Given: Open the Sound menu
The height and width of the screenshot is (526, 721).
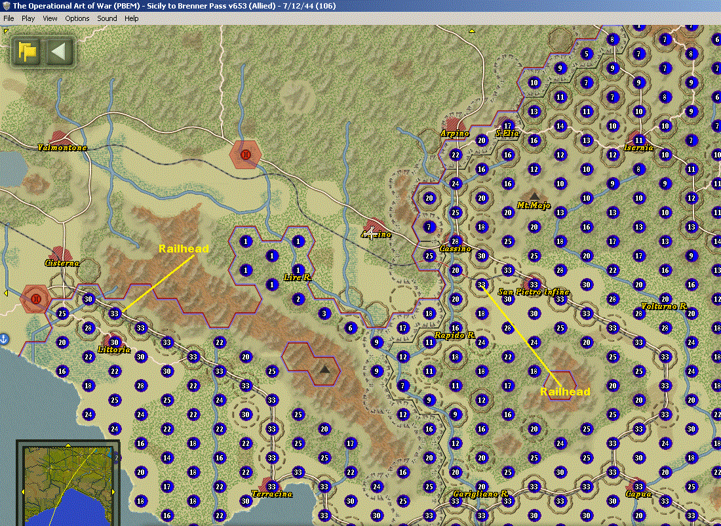Looking at the screenshot, I should (x=107, y=18).
